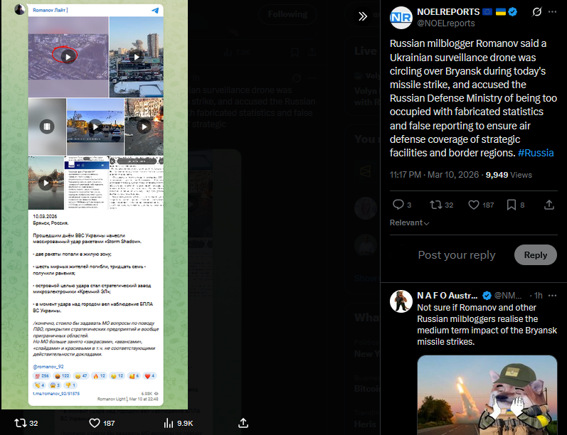The height and width of the screenshot is (435, 567).
Task: Focus the Post your reply field
Action: pos(456,254)
